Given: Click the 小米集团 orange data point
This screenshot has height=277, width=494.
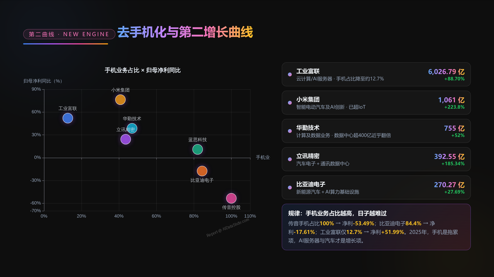Looking at the screenshot, I should click(x=120, y=100).
